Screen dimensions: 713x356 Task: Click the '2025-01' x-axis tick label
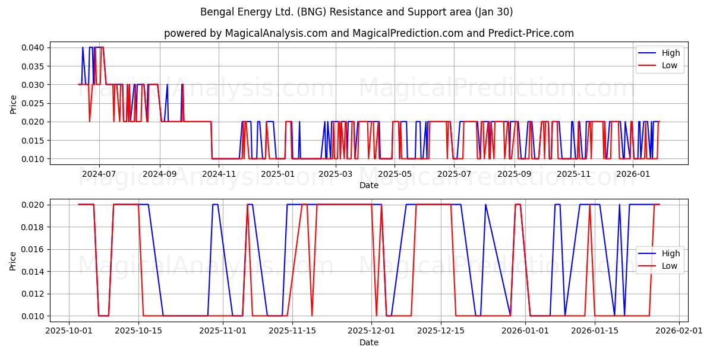click(277, 174)
